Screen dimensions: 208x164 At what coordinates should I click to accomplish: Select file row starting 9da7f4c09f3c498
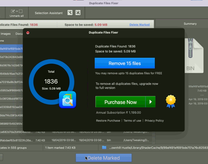point(11,115)
